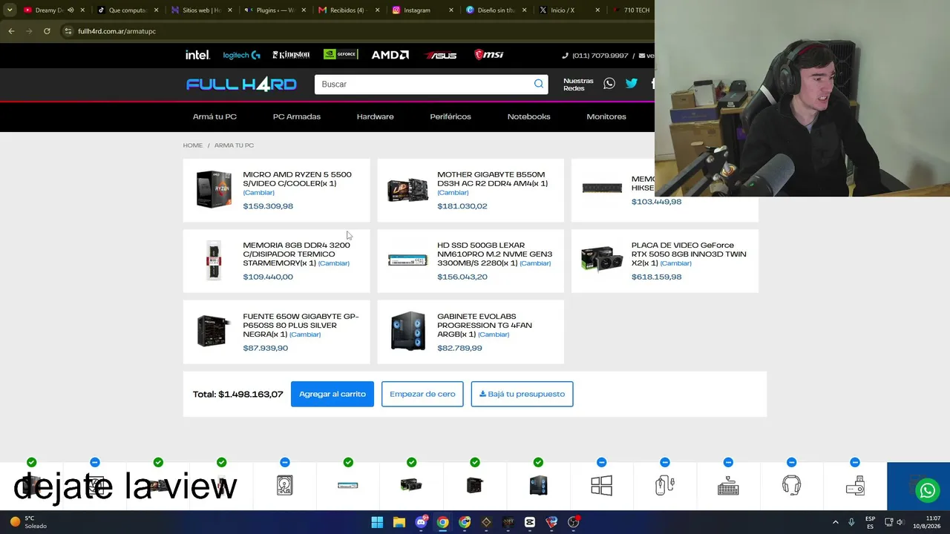
Task: Change the RTX 5050 graphics card via Cambiar
Action: (675, 263)
